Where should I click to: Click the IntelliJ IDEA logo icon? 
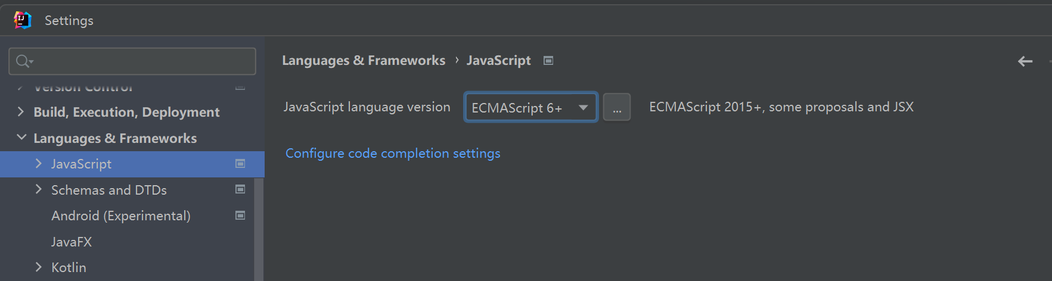tap(22, 20)
